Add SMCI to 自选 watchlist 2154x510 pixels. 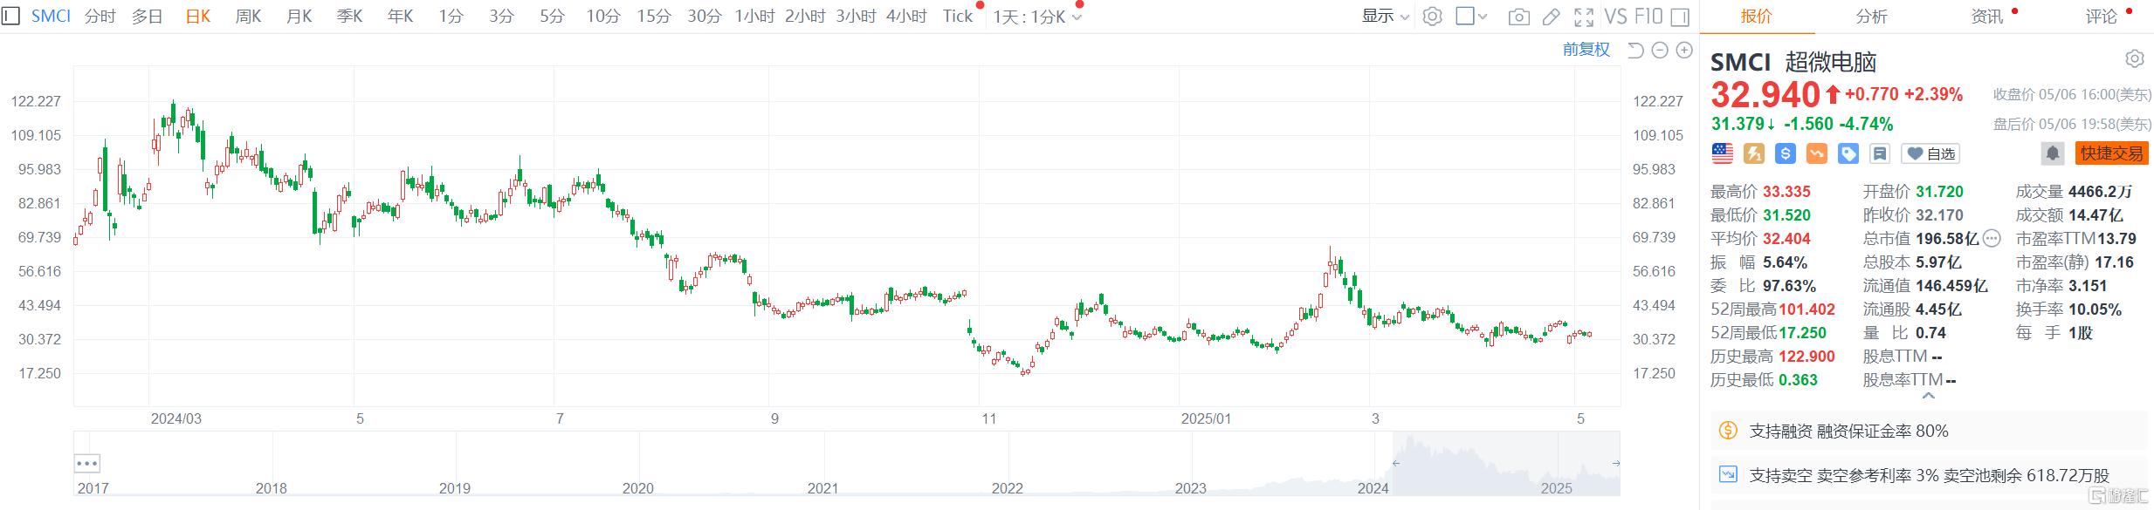tap(1930, 153)
